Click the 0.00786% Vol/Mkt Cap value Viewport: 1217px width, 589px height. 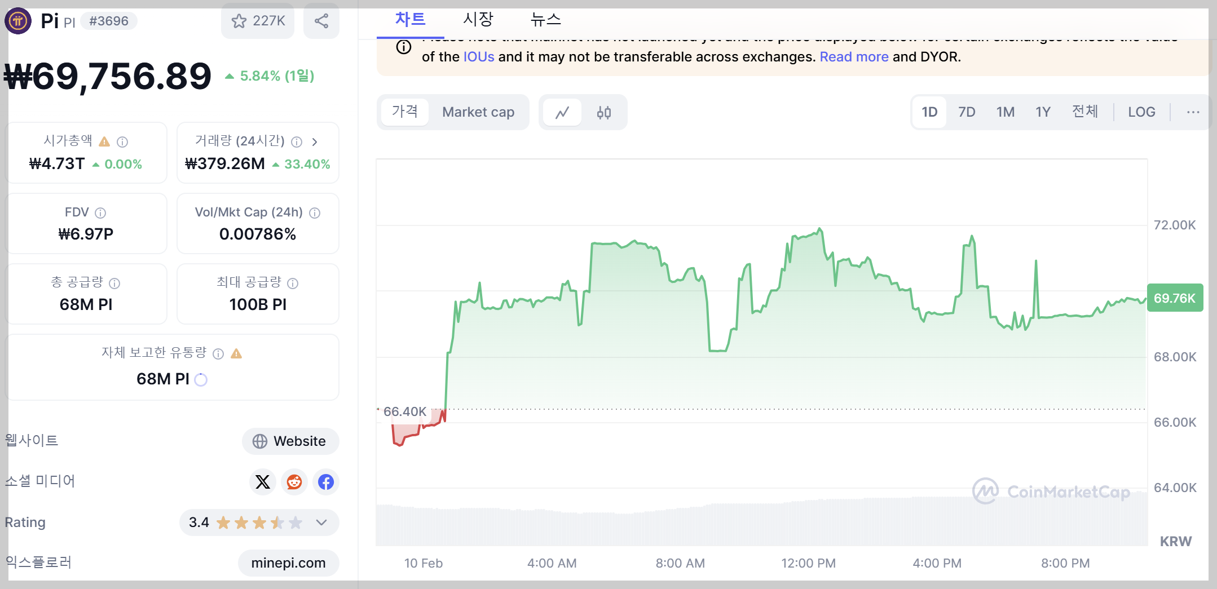coord(258,234)
